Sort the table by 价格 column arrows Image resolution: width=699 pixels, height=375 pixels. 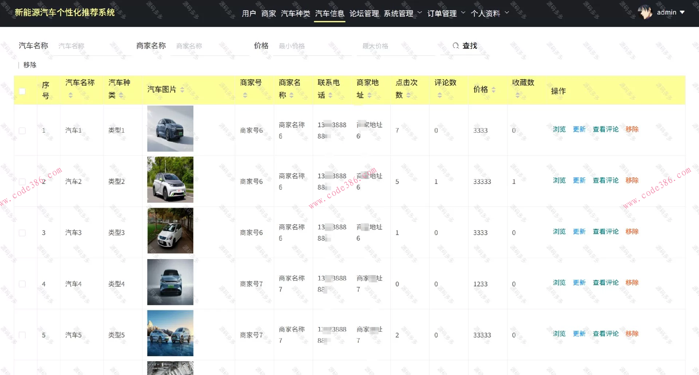coord(494,90)
